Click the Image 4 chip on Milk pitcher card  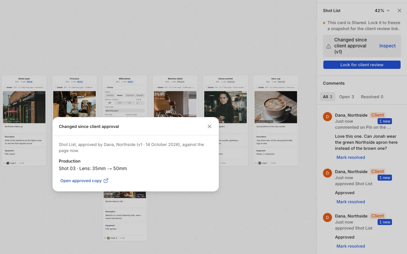112,238
